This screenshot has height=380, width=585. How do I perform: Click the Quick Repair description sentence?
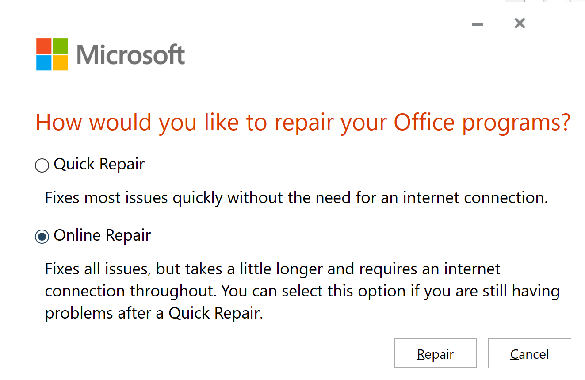click(296, 197)
